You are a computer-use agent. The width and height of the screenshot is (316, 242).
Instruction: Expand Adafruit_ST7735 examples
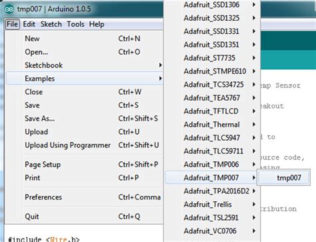(212, 58)
